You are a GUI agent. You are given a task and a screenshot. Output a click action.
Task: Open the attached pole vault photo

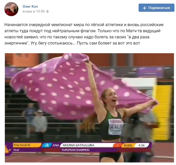(x=89, y=108)
